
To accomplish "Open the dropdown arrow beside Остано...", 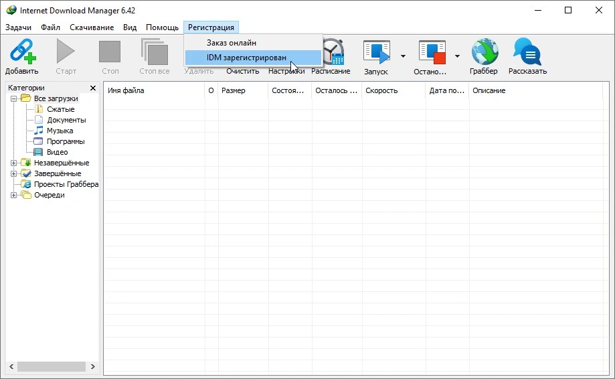I will (x=457, y=56).
